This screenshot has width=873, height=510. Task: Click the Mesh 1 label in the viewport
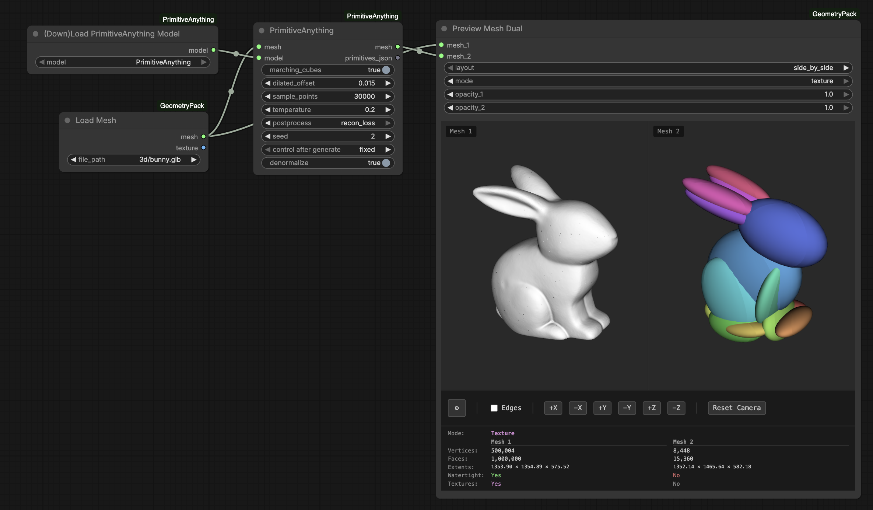pos(461,131)
